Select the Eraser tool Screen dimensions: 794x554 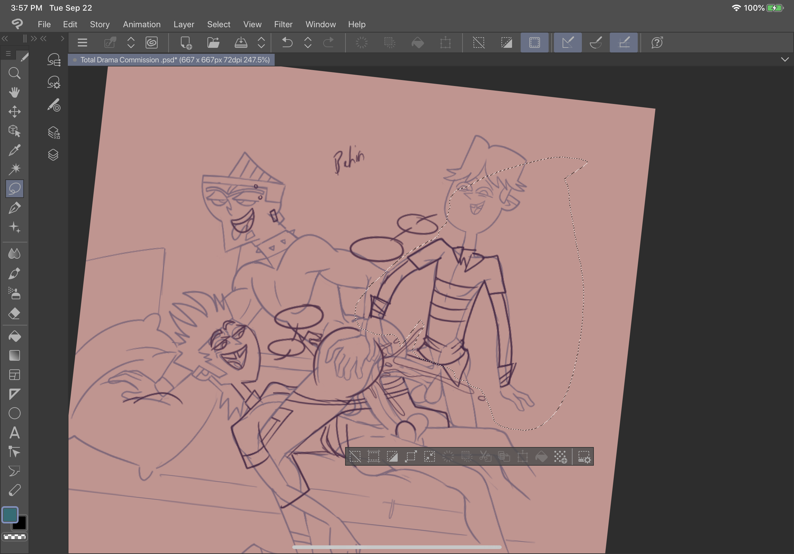[14, 314]
